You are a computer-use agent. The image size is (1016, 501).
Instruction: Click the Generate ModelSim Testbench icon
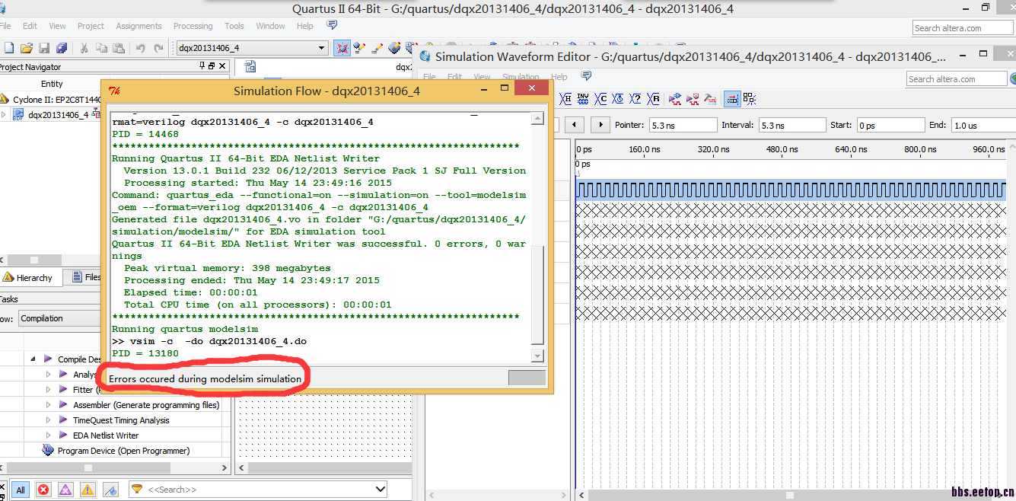(710, 98)
